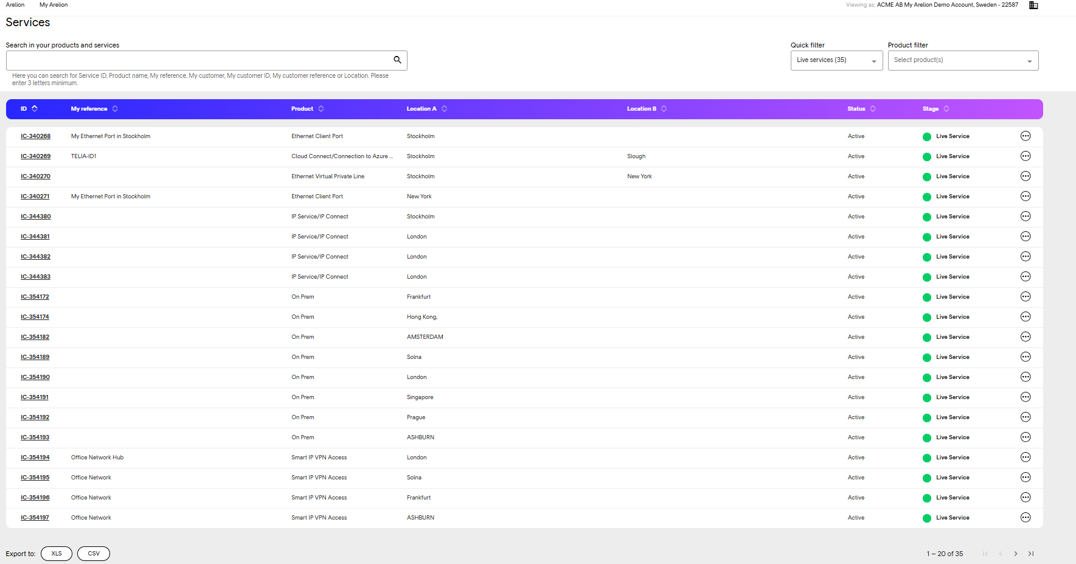Image resolution: width=1076 pixels, height=564 pixels.
Task: Open the company building icon in header
Action: click(1033, 5)
